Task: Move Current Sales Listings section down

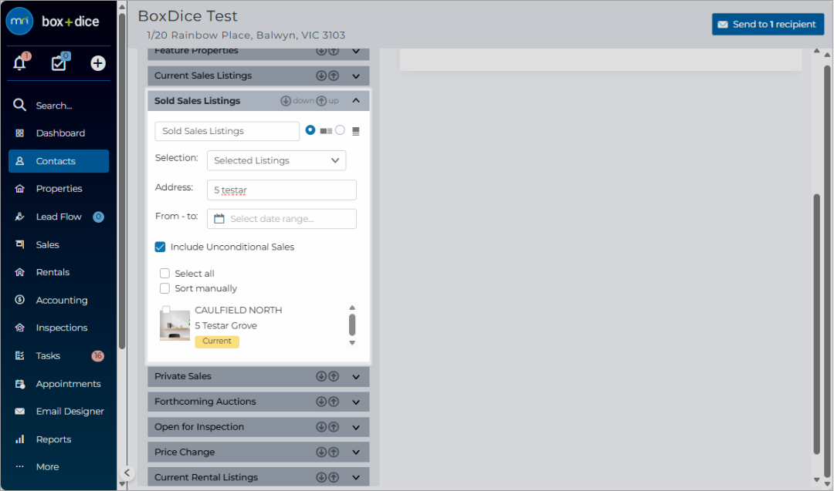Action: pyautogui.click(x=321, y=76)
